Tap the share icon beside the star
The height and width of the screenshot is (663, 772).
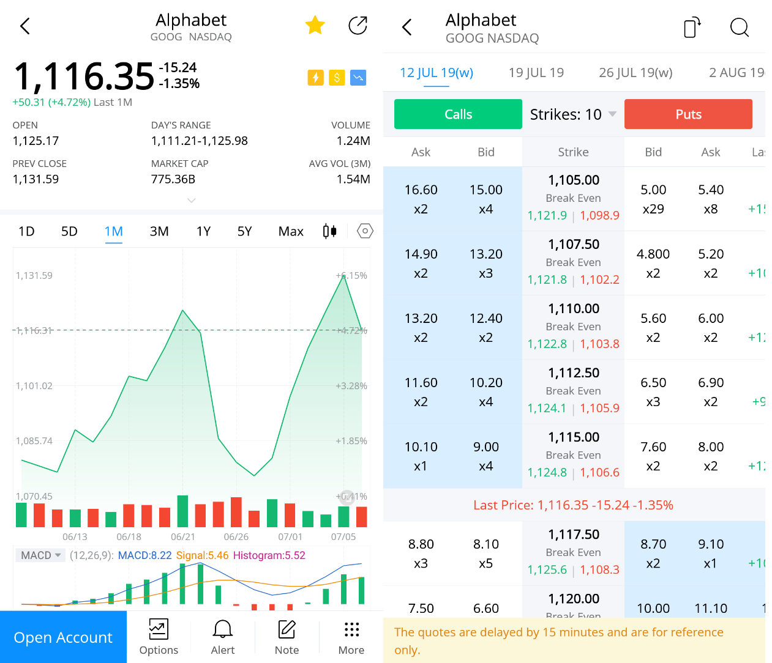coord(358,26)
